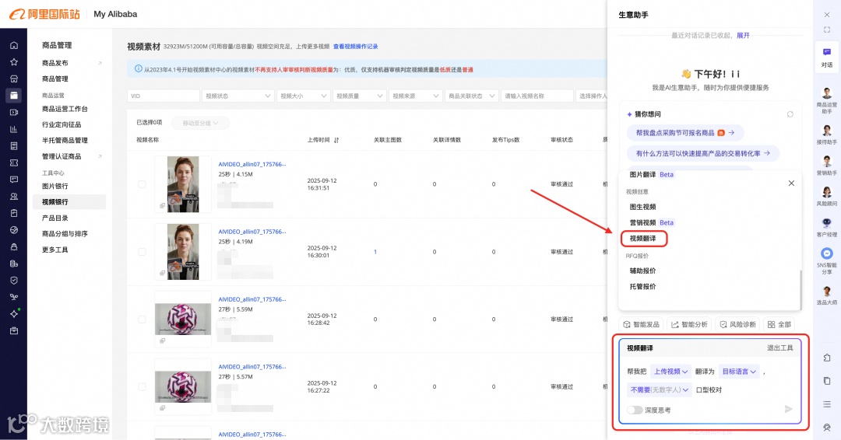Open the globe icon in left sidebar
Viewport: 841px width, 440px height.
(x=14, y=230)
